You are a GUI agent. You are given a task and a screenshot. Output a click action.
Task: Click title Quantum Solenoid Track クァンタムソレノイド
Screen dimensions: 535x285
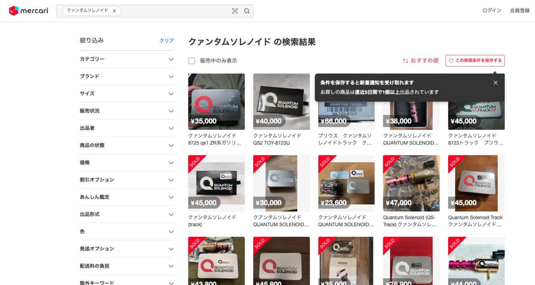coord(475,221)
